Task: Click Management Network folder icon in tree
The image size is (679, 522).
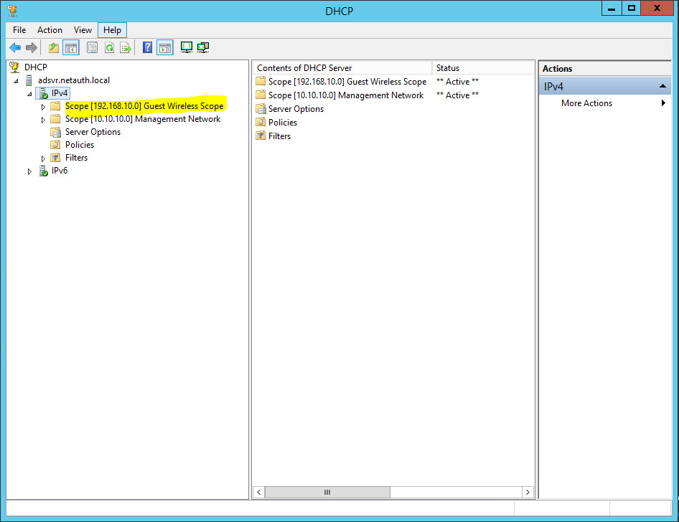Action: coord(55,119)
